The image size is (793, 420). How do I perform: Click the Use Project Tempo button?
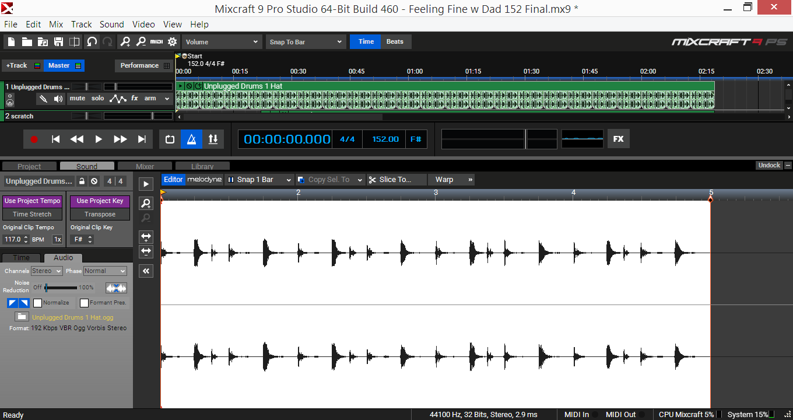(x=32, y=201)
